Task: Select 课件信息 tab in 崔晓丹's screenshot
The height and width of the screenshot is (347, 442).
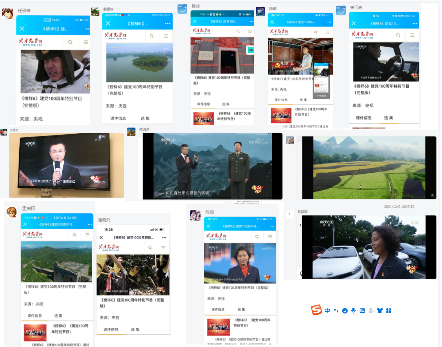Action: point(111,330)
